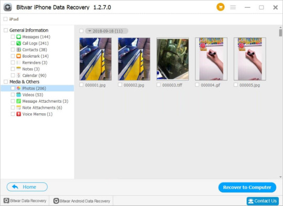The width and height of the screenshot is (283, 206).
Task: Open the Note Attachments (6) category
Action: tap(42, 107)
